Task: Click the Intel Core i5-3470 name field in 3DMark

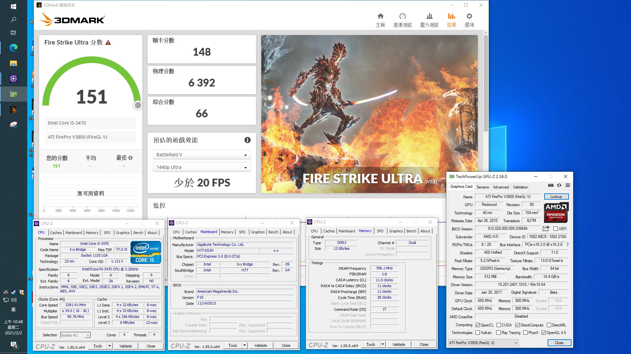Action: pos(90,123)
